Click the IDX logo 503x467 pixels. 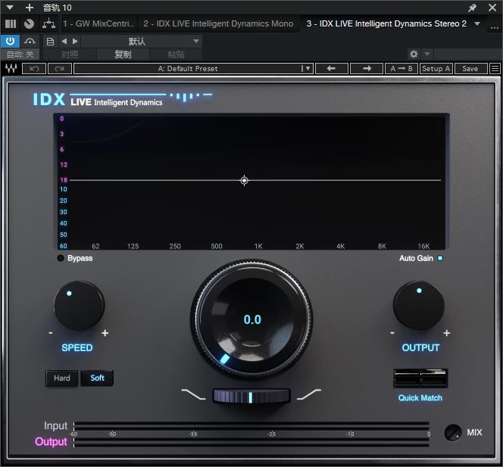49,99
